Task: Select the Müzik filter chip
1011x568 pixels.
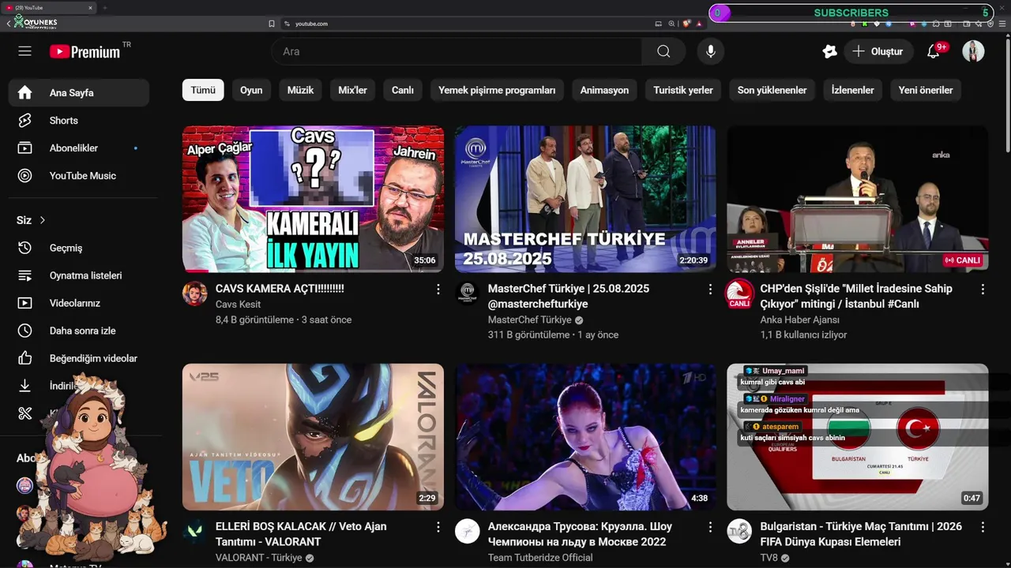Action: pyautogui.click(x=300, y=90)
